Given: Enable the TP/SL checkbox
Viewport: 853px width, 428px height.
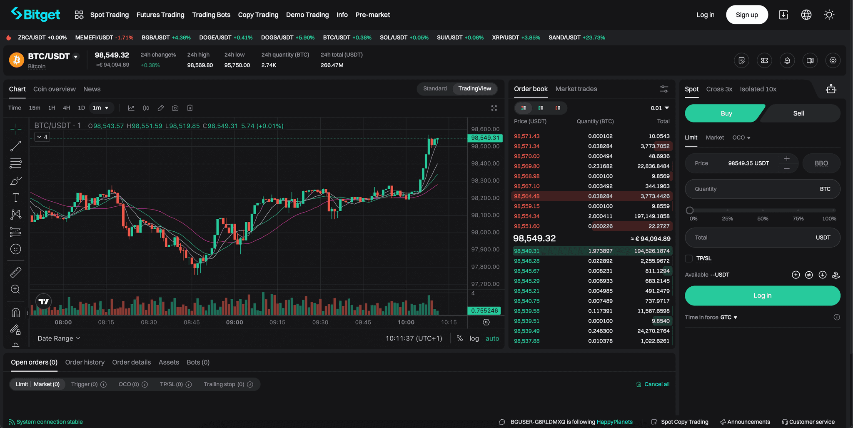Looking at the screenshot, I should [688, 258].
